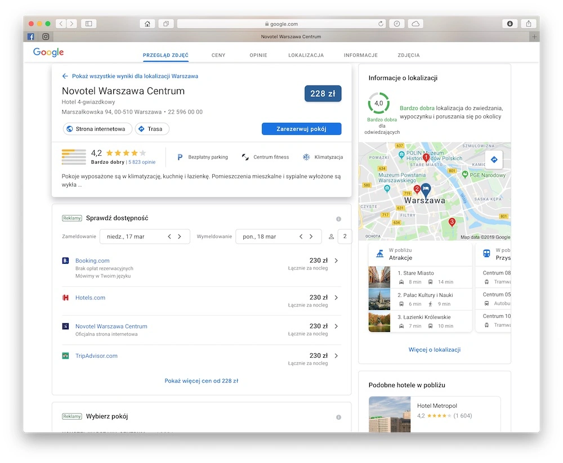Viewport: 563px width, 463px height.
Task: Click the guests person icon
Action: point(332,236)
